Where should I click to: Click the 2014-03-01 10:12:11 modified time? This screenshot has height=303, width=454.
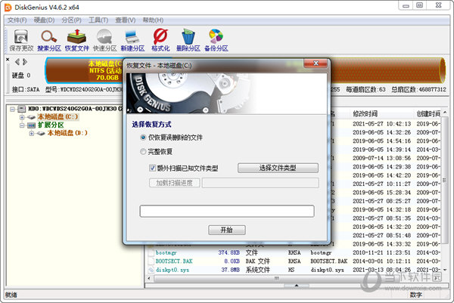tap(381, 261)
